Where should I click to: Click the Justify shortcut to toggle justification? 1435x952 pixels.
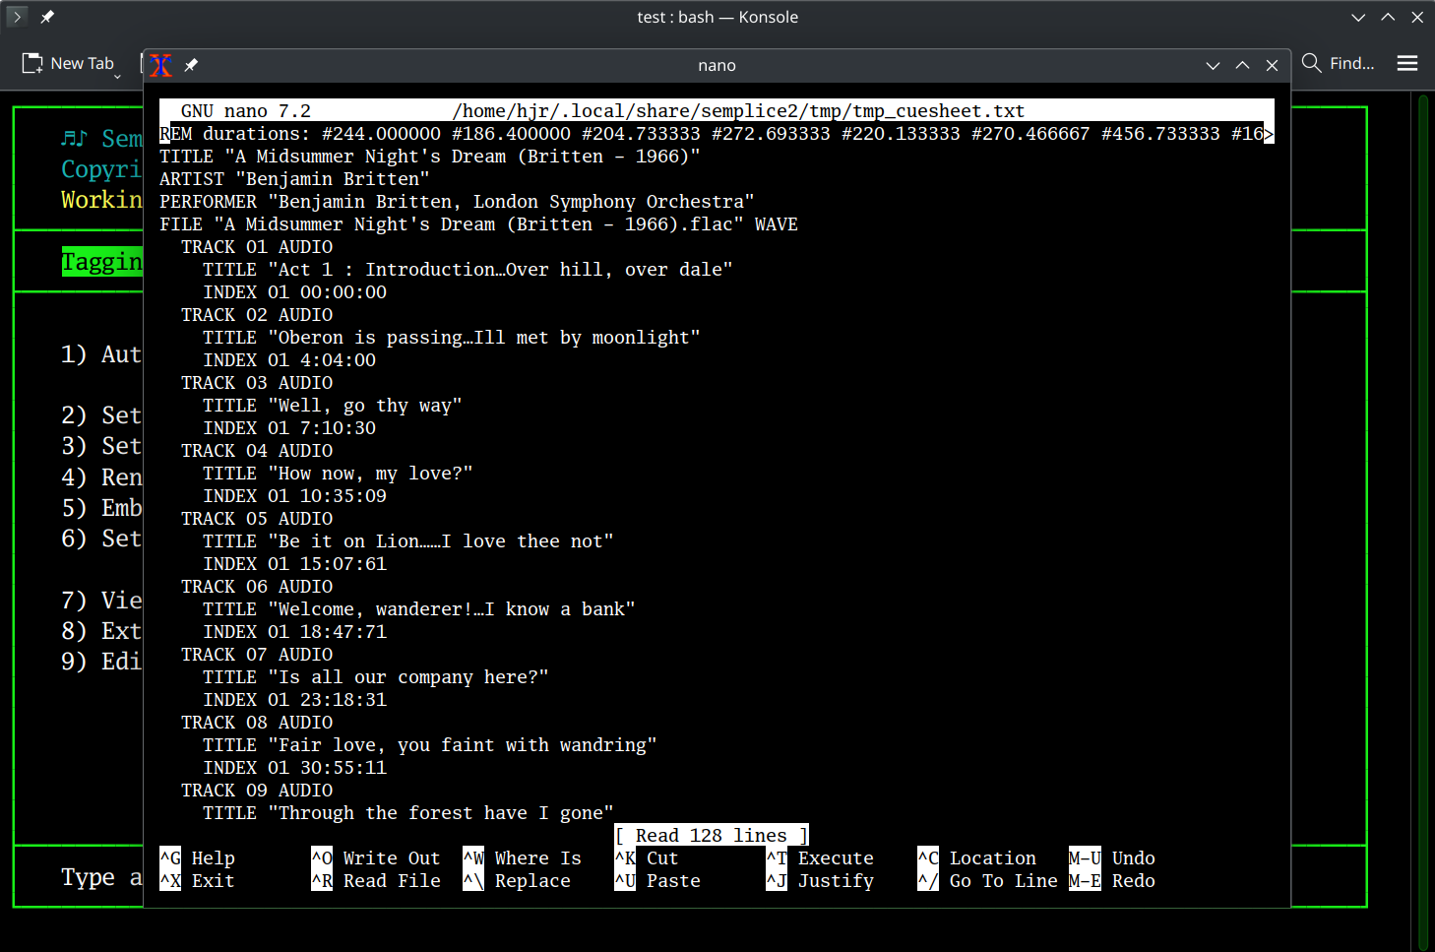[x=836, y=880]
